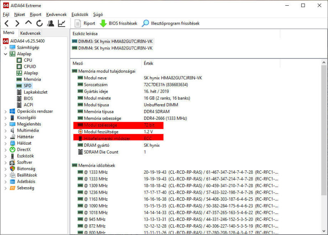Open the Eszközök menu in the menu bar
The height and width of the screenshot is (235, 328).
(80, 14)
